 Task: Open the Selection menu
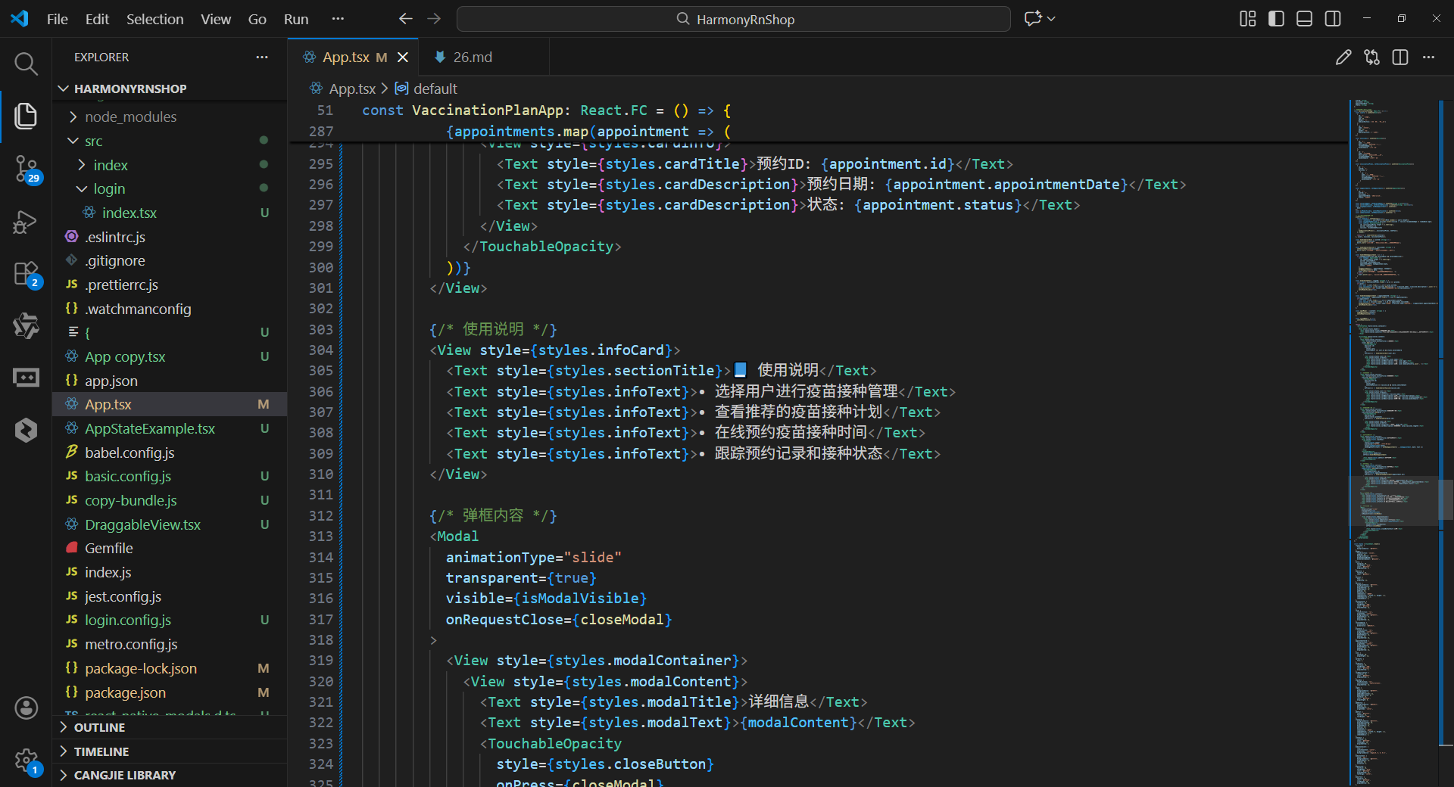154,19
